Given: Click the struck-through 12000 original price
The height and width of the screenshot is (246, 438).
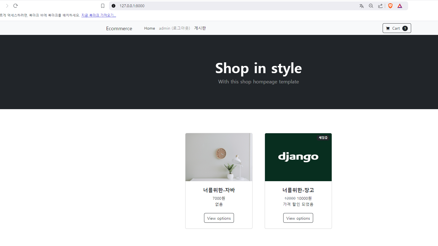Looking at the screenshot, I should 290,198.
